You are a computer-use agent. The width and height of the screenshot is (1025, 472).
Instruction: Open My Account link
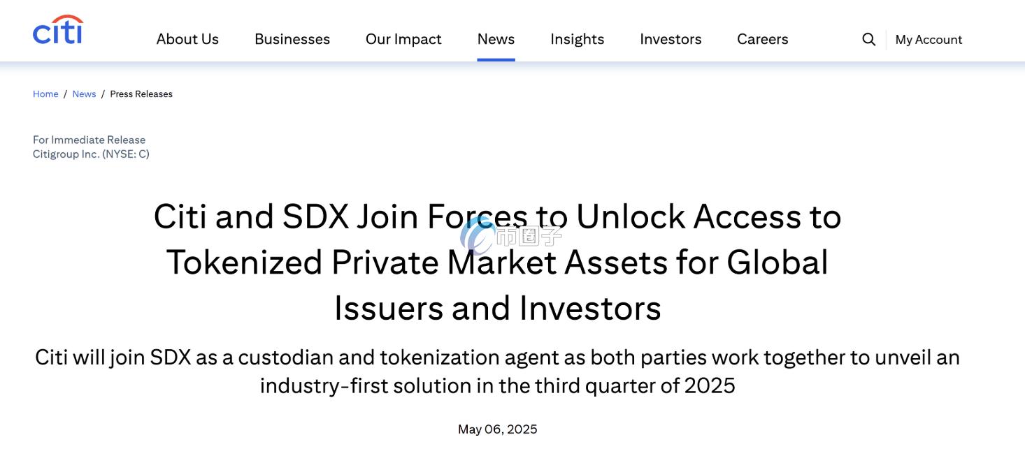click(x=929, y=40)
